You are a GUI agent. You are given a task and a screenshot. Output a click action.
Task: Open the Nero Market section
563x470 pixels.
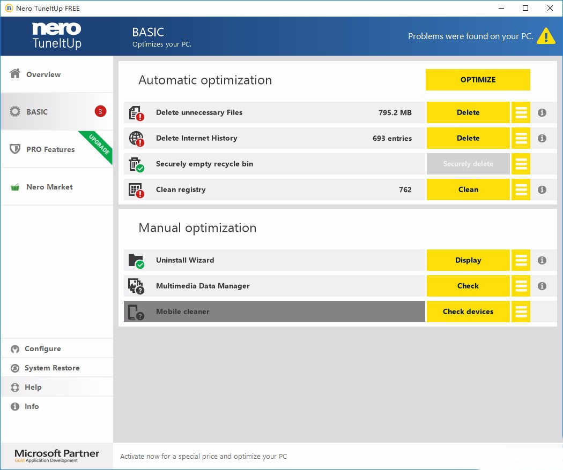(x=57, y=187)
